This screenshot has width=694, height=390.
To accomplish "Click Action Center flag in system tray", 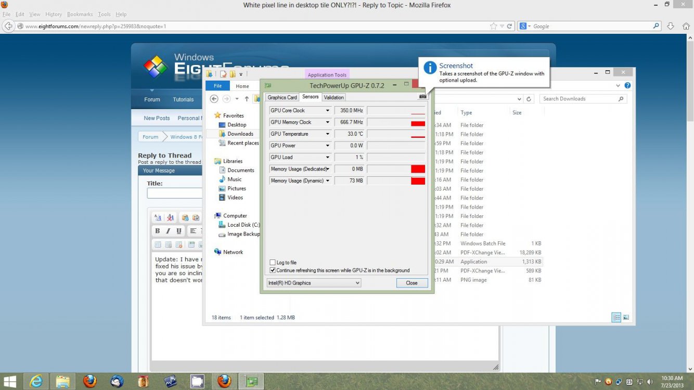I will coord(598,381).
